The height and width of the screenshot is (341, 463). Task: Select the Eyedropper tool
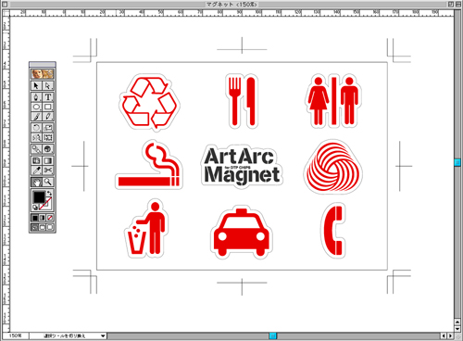pyautogui.click(x=36, y=170)
